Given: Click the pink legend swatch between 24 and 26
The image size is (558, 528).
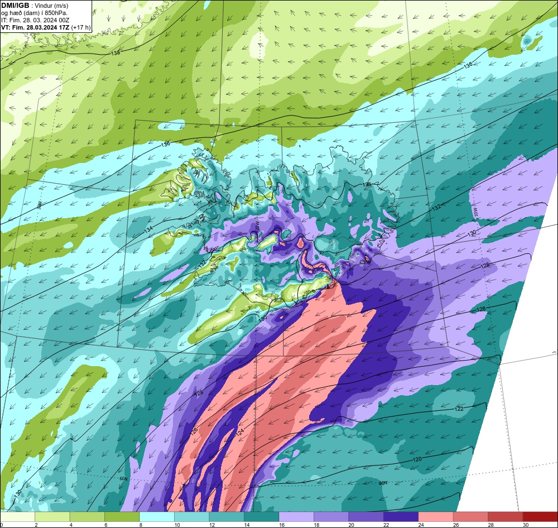Looking at the screenshot, I should pos(436,517).
